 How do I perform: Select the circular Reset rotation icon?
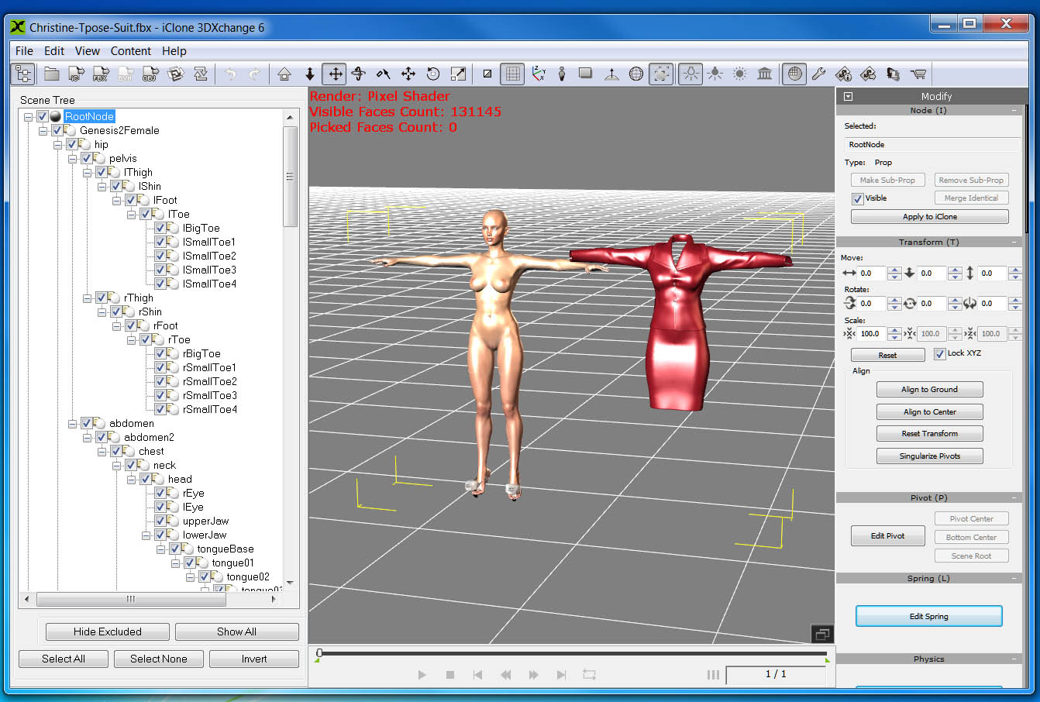click(433, 74)
